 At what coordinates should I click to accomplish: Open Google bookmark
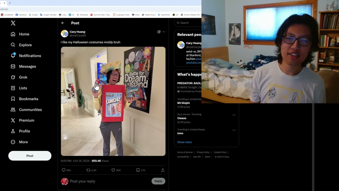tap(33, 15)
